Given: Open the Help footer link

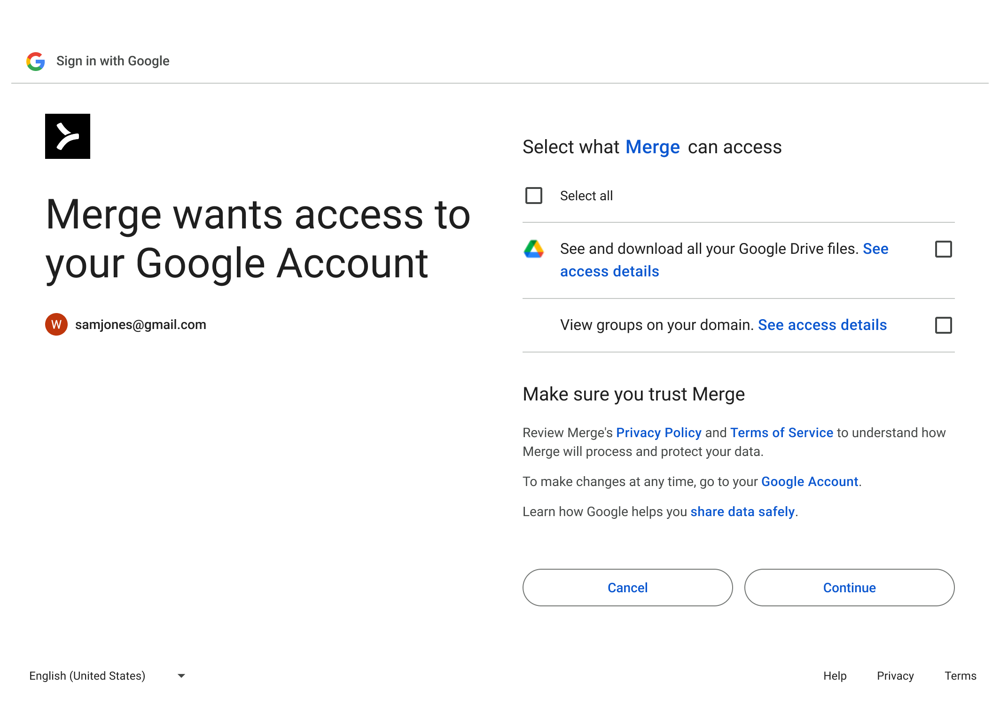Looking at the screenshot, I should (835, 676).
